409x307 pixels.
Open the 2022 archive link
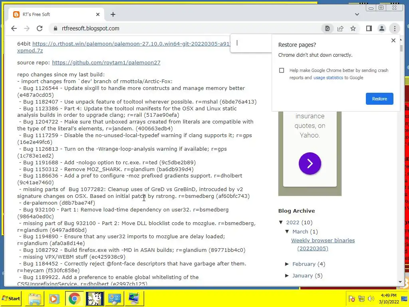click(293, 222)
